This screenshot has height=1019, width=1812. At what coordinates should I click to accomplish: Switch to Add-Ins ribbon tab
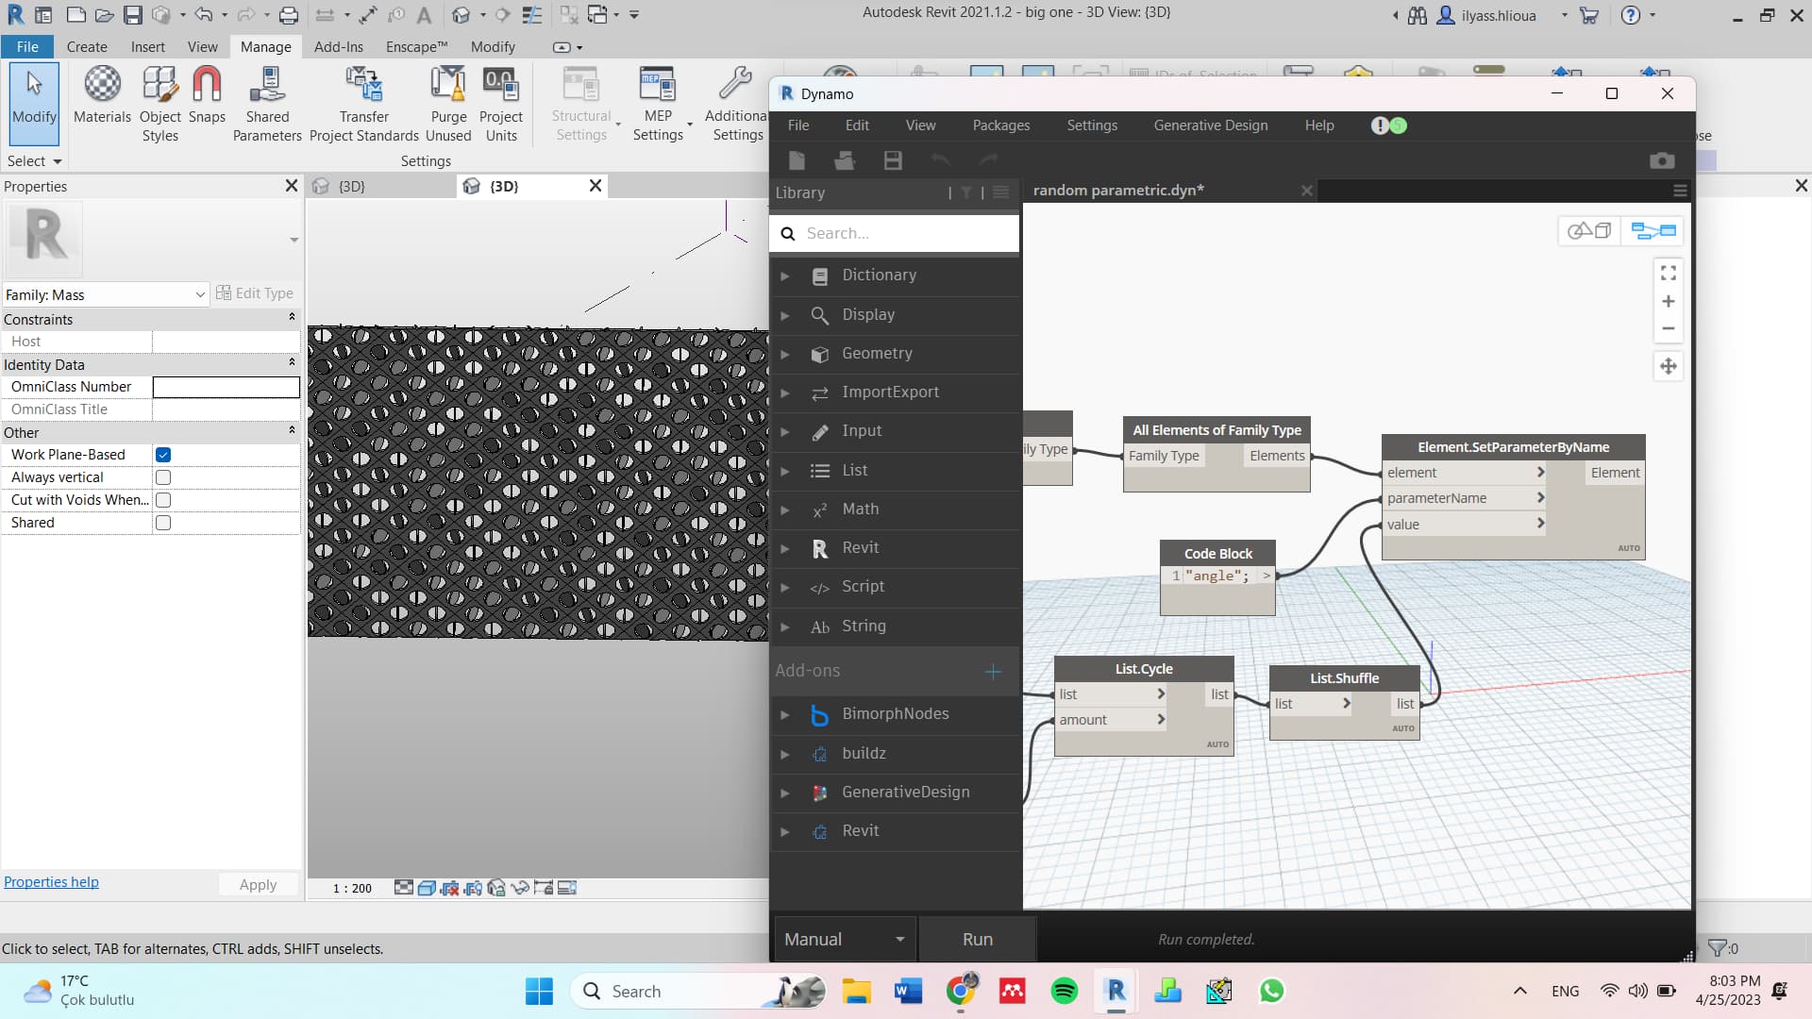[x=338, y=47]
